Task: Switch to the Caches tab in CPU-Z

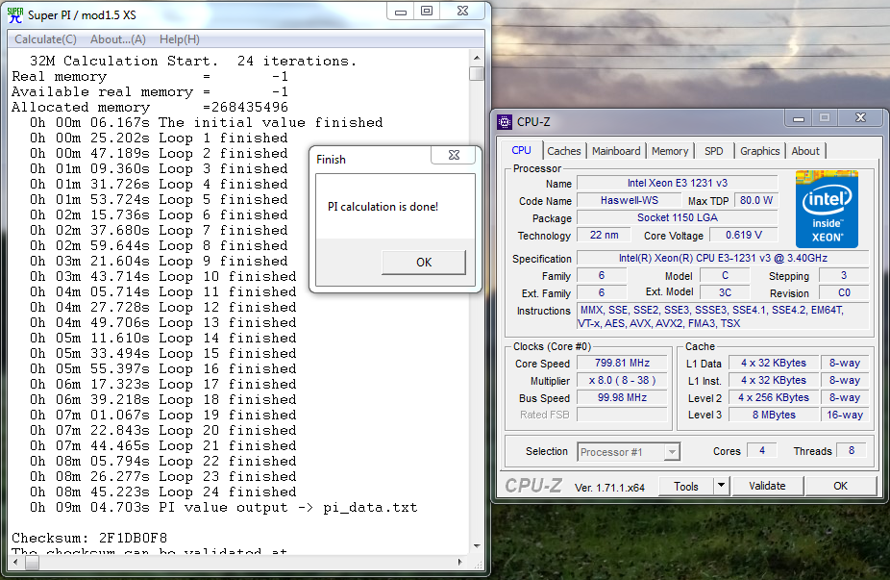Action: coord(563,151)
